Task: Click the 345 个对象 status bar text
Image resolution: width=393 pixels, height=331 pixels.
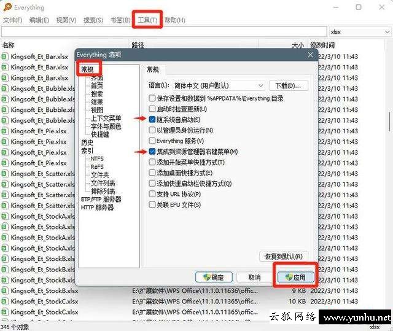Action: pos(15,327)
